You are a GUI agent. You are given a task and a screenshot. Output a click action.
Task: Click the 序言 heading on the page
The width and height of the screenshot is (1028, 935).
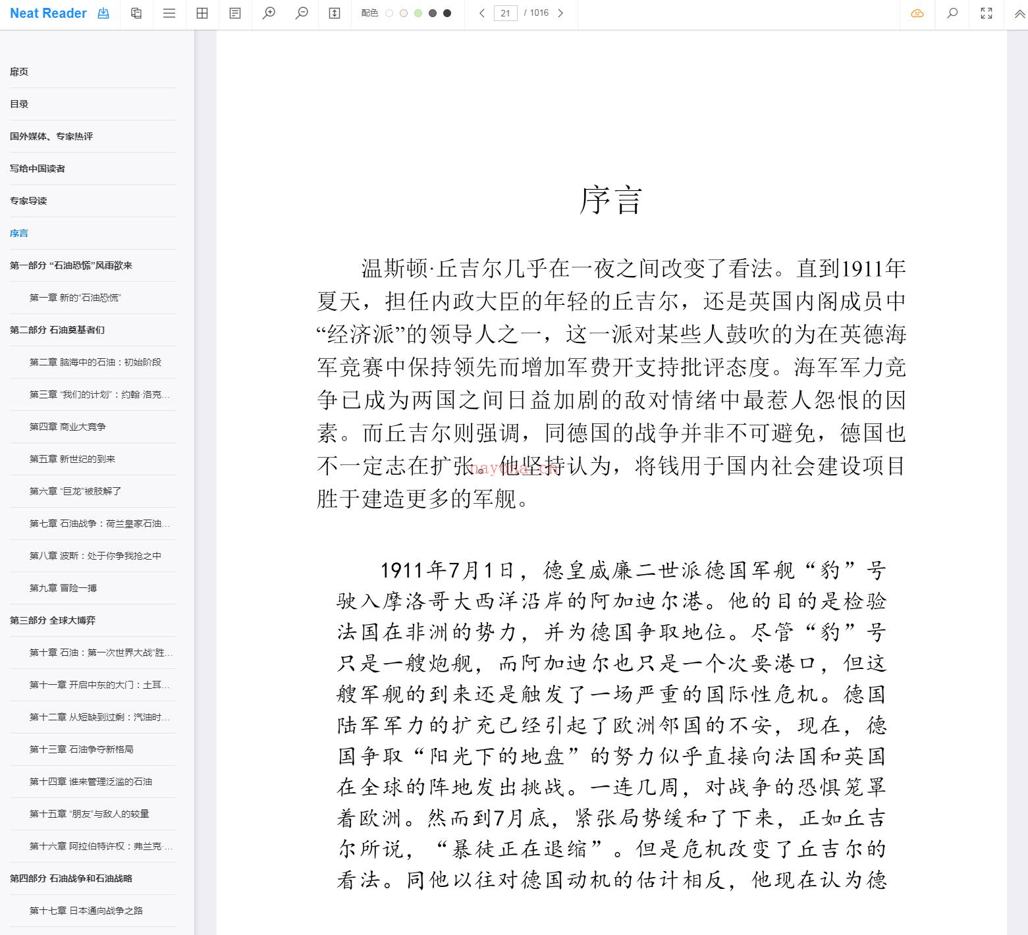pos(610,200)
